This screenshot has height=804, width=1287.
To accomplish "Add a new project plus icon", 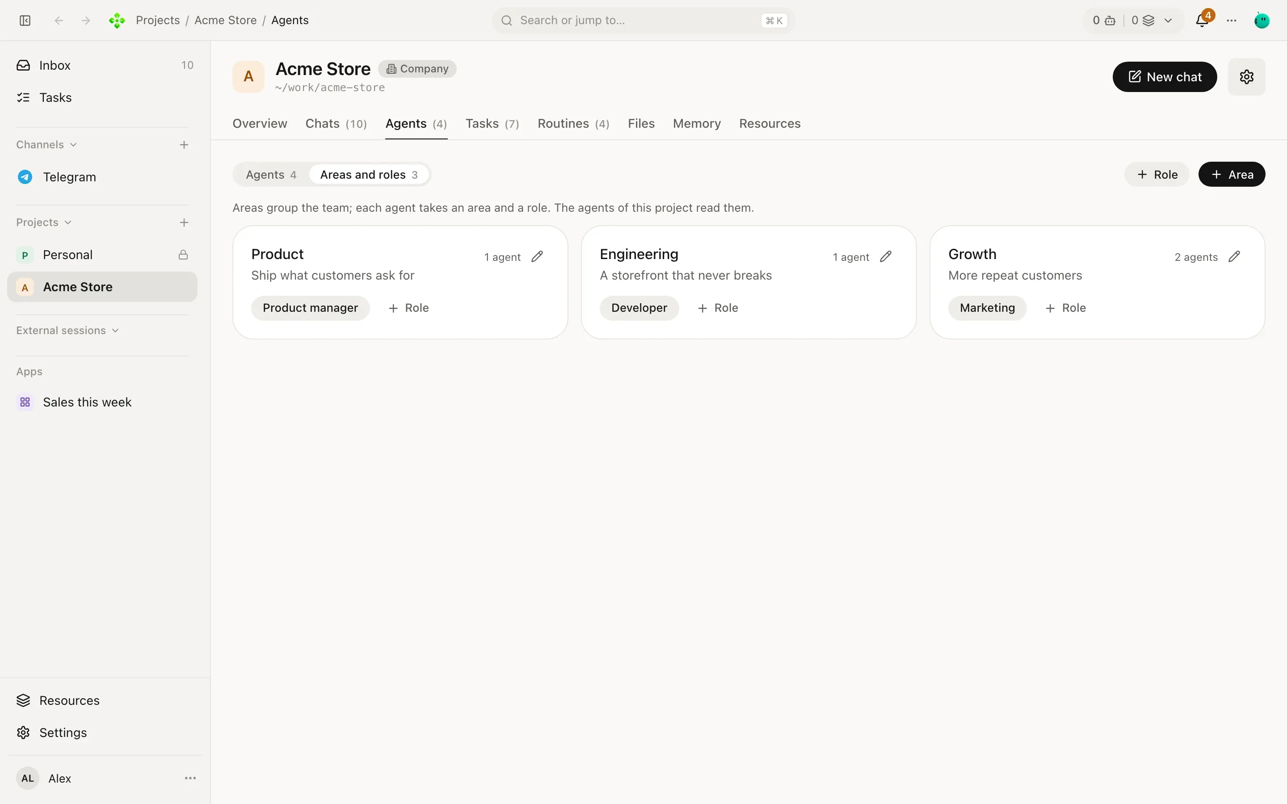I will click(184, 222).
